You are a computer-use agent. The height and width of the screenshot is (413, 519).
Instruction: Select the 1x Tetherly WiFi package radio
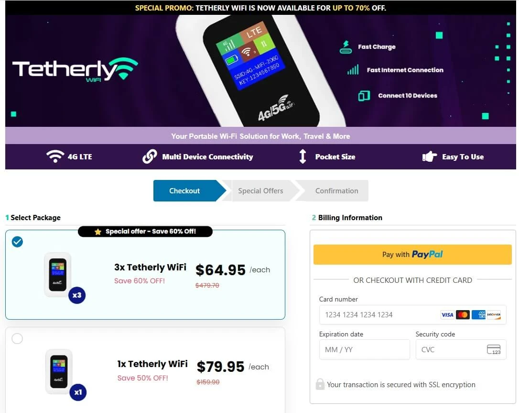tap(17, 338)
